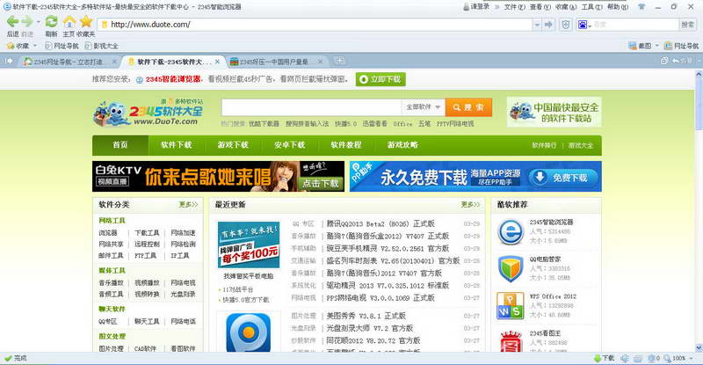Add a new tab with the plus button
The width and height of the screenshot is (703, 365).
click(340, 61)
